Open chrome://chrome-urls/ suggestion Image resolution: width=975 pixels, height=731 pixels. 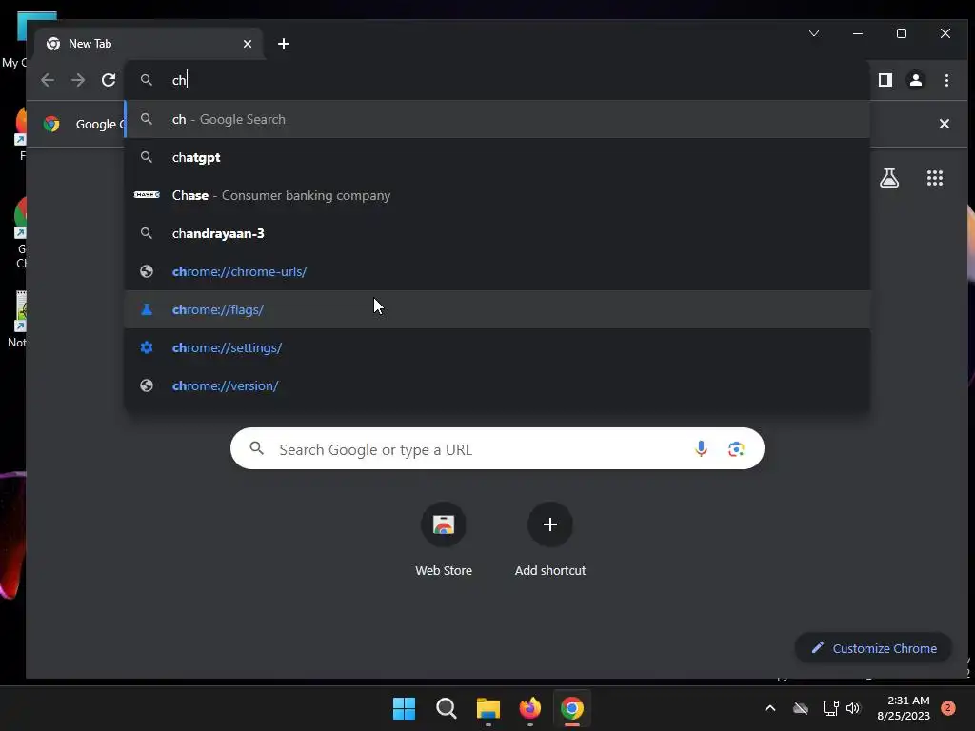pyautogui.click(x=497, y=271)
